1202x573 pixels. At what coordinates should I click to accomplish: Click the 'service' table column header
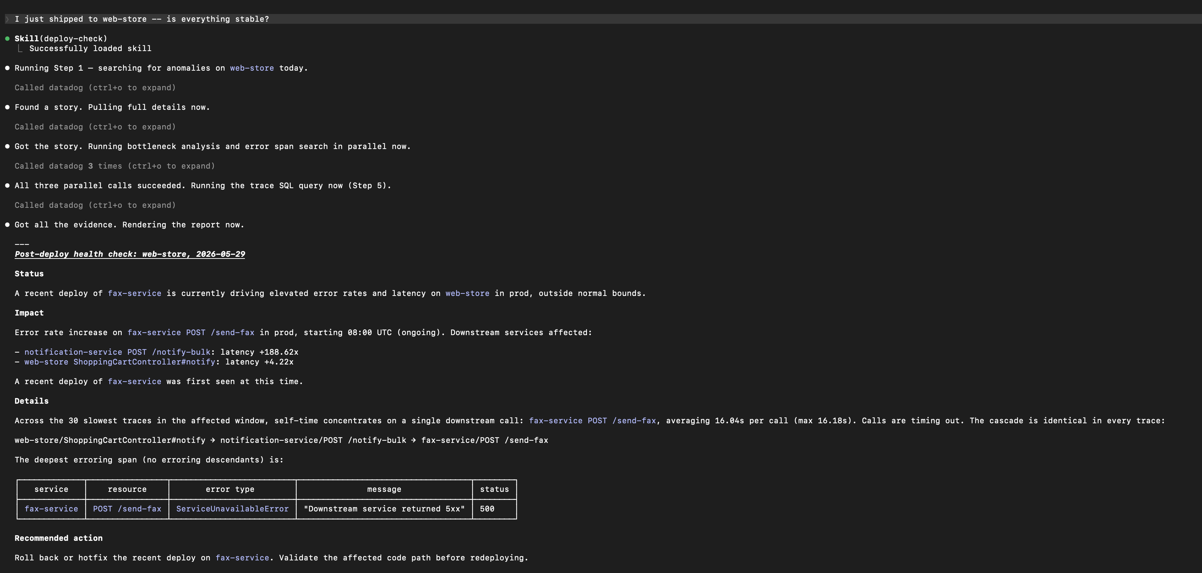pyautogui.click(x=51, y=489)
